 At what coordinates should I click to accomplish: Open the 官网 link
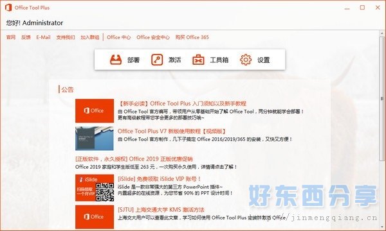pyautogui.click(x=11, y=37)
